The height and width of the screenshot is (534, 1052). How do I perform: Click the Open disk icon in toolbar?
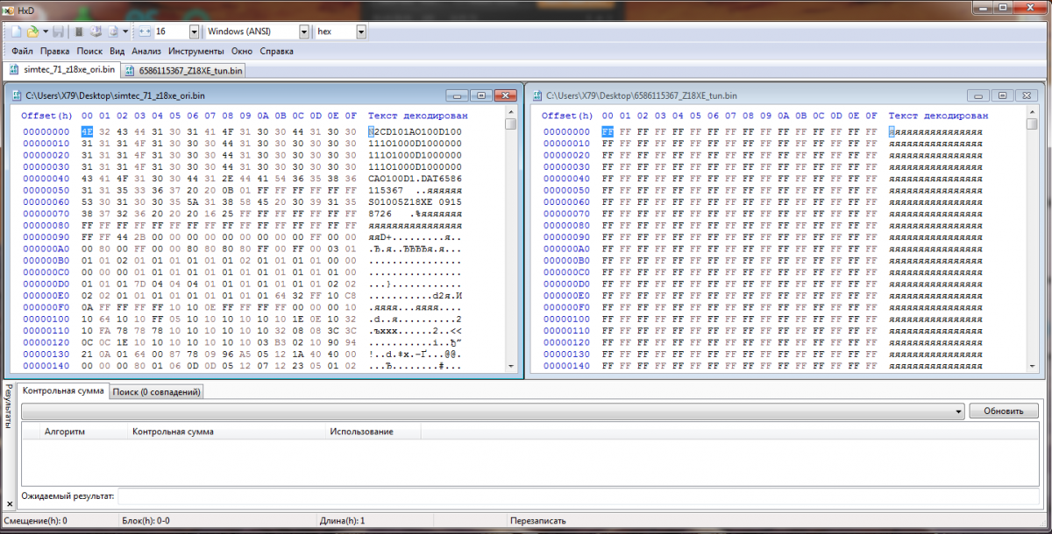tap(96, 32)
